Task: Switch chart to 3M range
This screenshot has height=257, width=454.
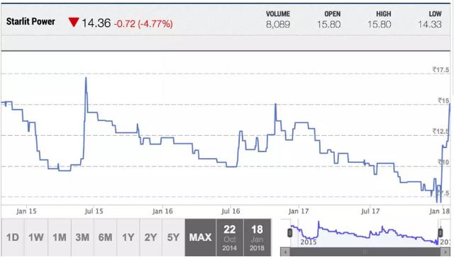Action: pos(82,237)
